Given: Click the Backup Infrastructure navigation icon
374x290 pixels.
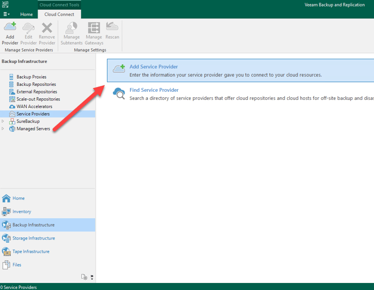Looking at the screenshot, I should tap(6, 225).
